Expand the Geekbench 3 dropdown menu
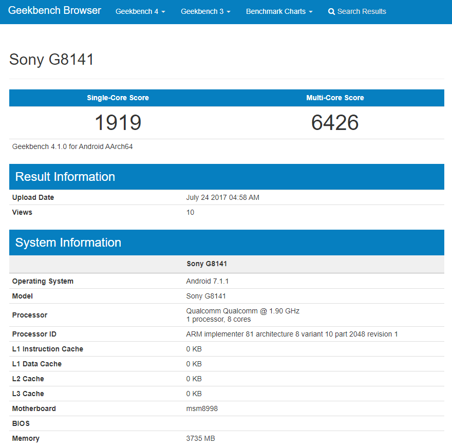This screenshot has height=447, width=452. pos(205,11)
